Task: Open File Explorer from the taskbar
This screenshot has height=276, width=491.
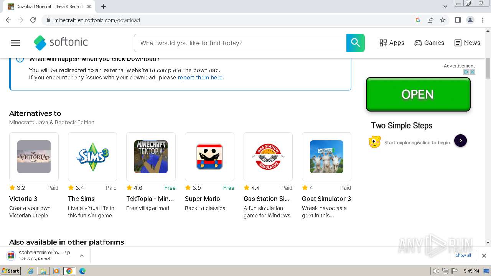Action: (43, 271)
